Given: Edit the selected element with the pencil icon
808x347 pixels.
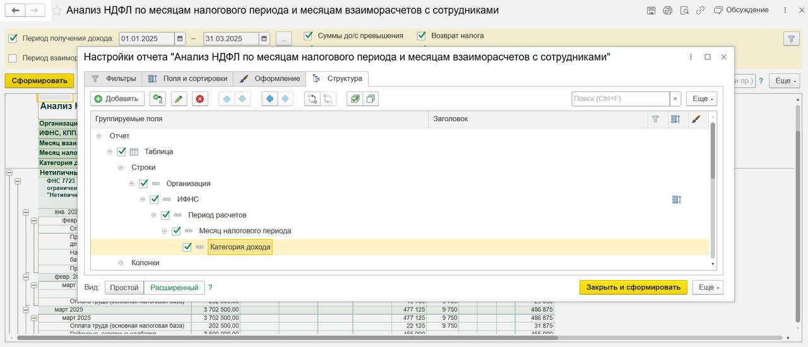Looking at the screenshot, I should coord(179,98).
